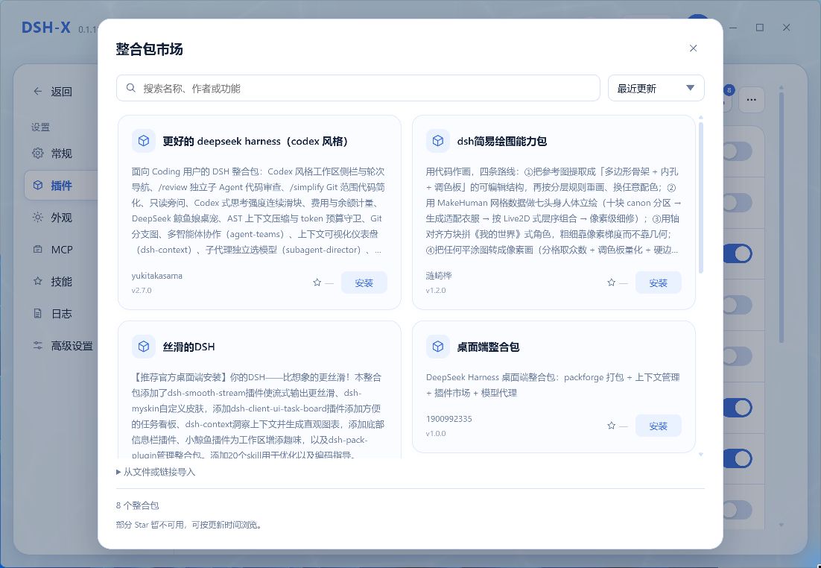Click the MCP icon in the sidebar

tap(38, 250)
